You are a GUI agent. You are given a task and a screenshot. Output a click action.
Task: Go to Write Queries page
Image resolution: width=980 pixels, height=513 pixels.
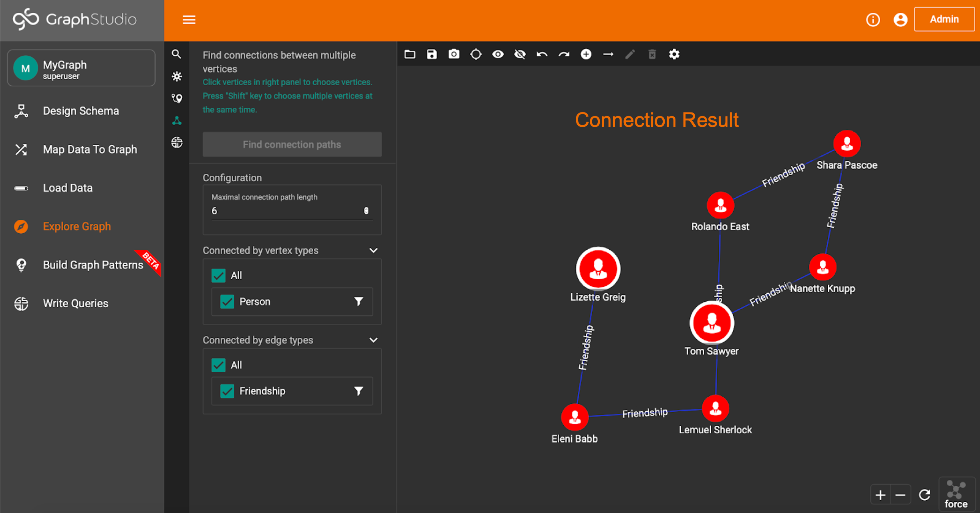(75, 303)
